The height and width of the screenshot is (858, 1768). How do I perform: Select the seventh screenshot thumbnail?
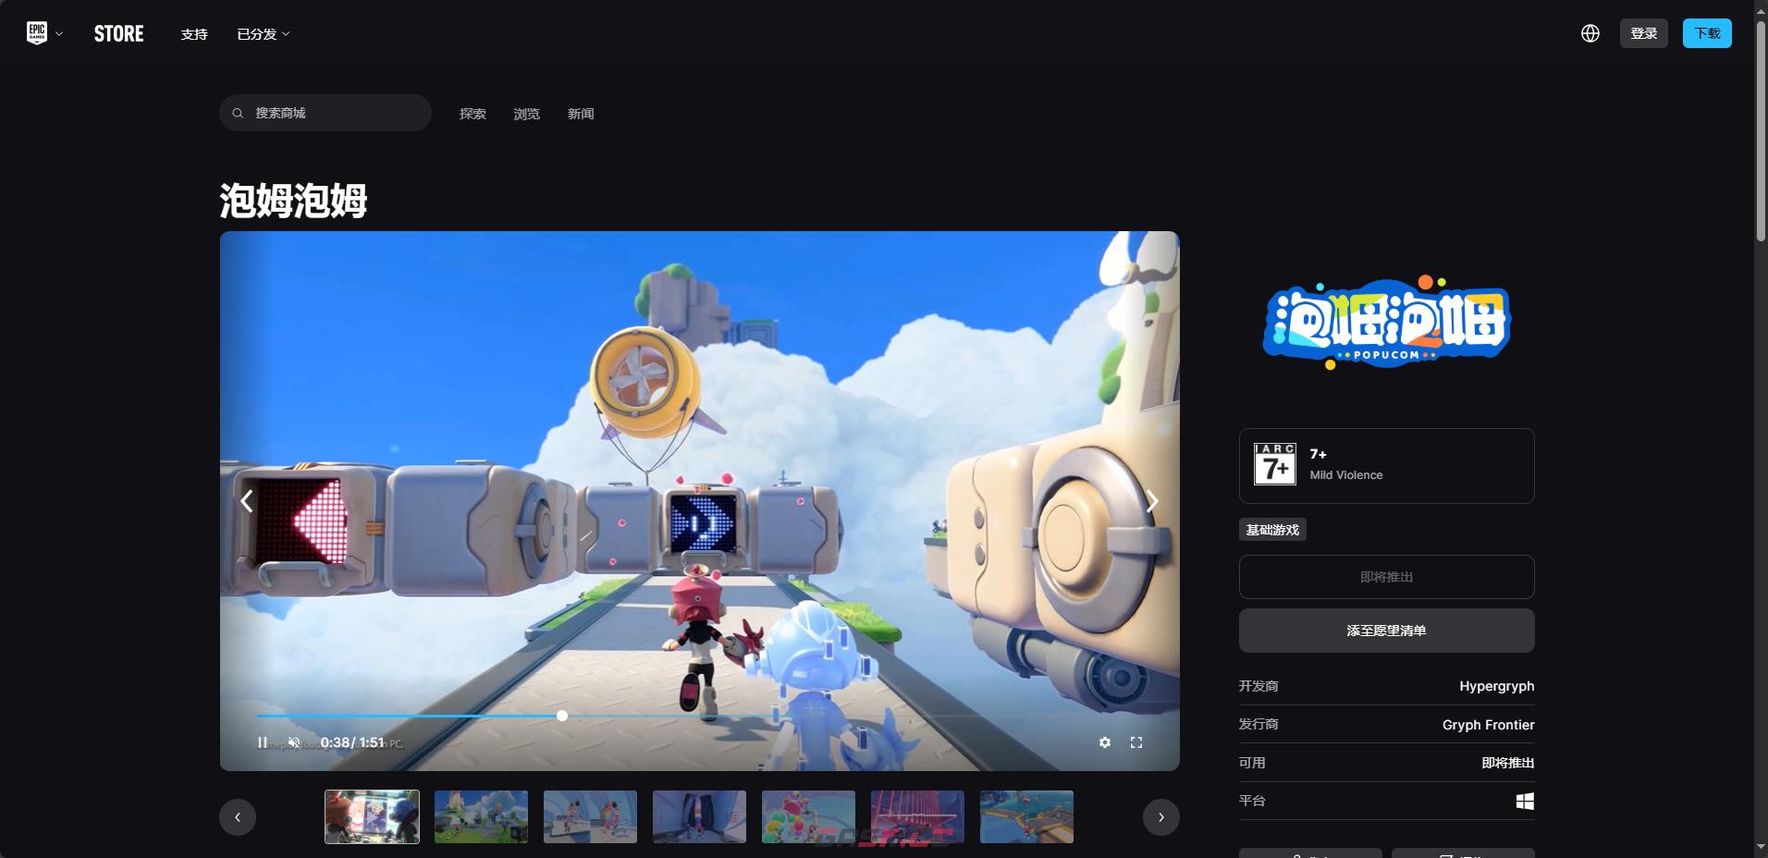tap(1026, 816)
